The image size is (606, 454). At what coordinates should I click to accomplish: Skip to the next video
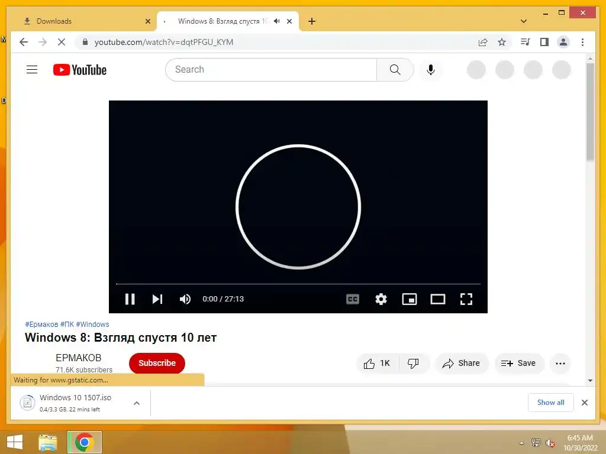click(157, 299)
